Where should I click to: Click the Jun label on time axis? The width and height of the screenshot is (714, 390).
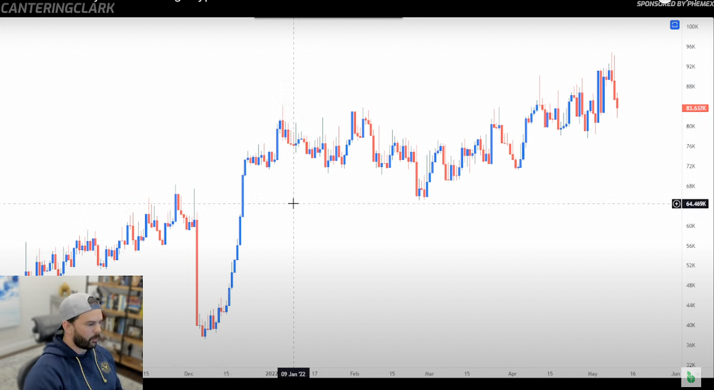pos(675,374)
